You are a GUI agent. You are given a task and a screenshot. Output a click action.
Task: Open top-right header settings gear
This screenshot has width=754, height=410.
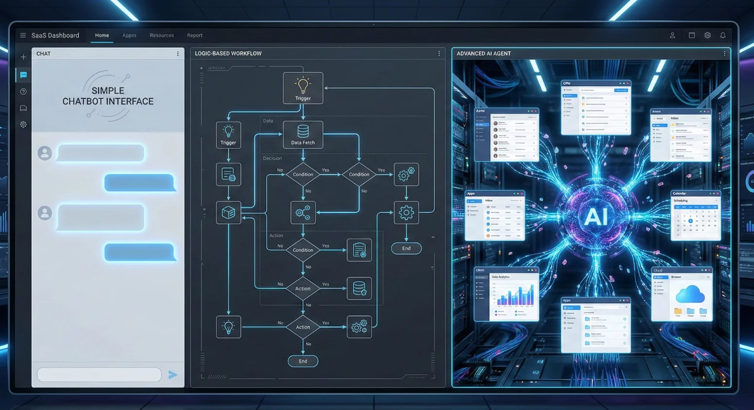click(x=707, y=35)
